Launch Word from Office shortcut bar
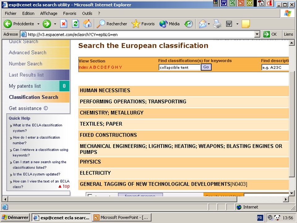This screenshot has width=297, height=223. [224, 3]
